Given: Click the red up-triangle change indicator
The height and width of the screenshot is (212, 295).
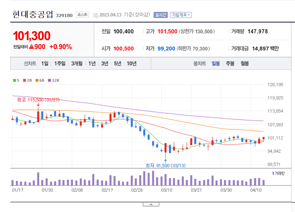Looking at the screenshot, I should click(31, 47).
